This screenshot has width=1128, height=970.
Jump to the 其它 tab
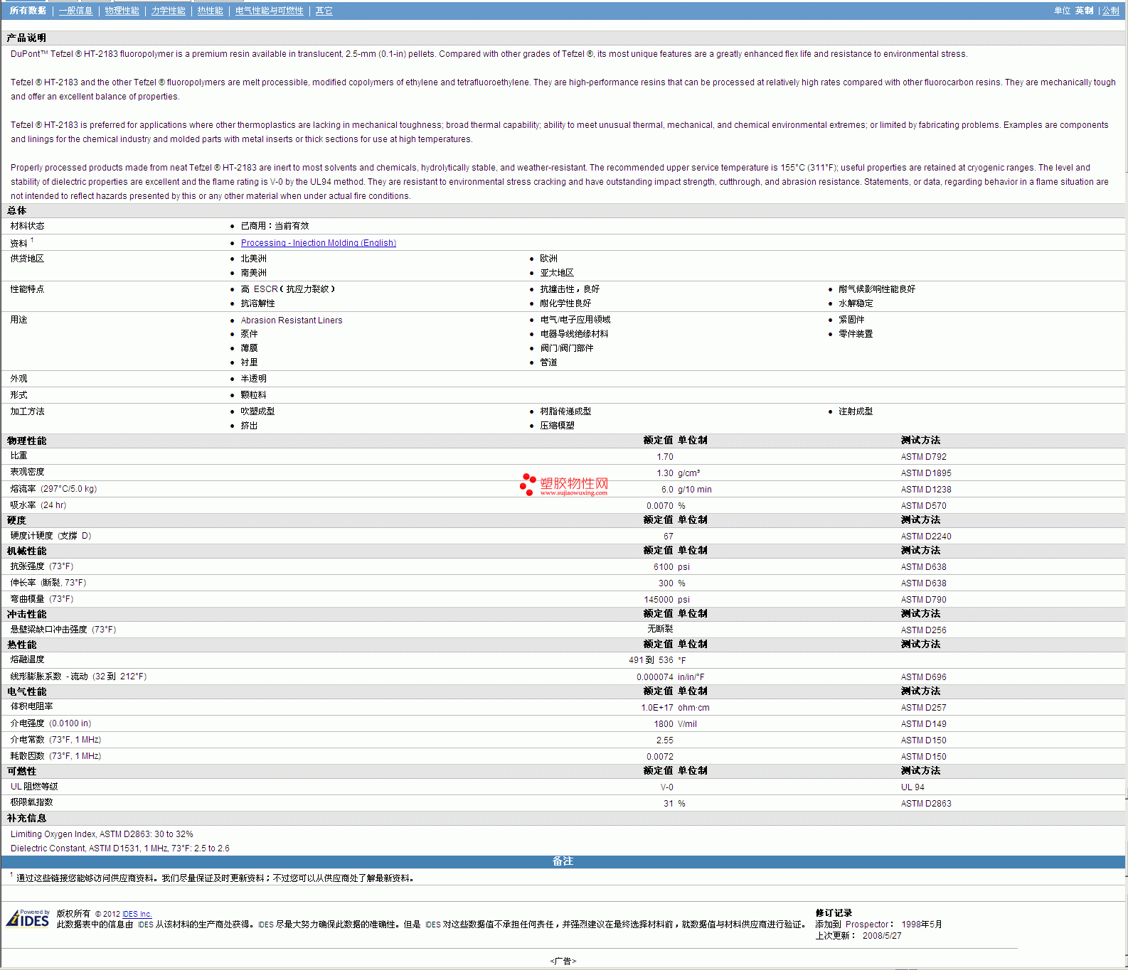(324, 11)
